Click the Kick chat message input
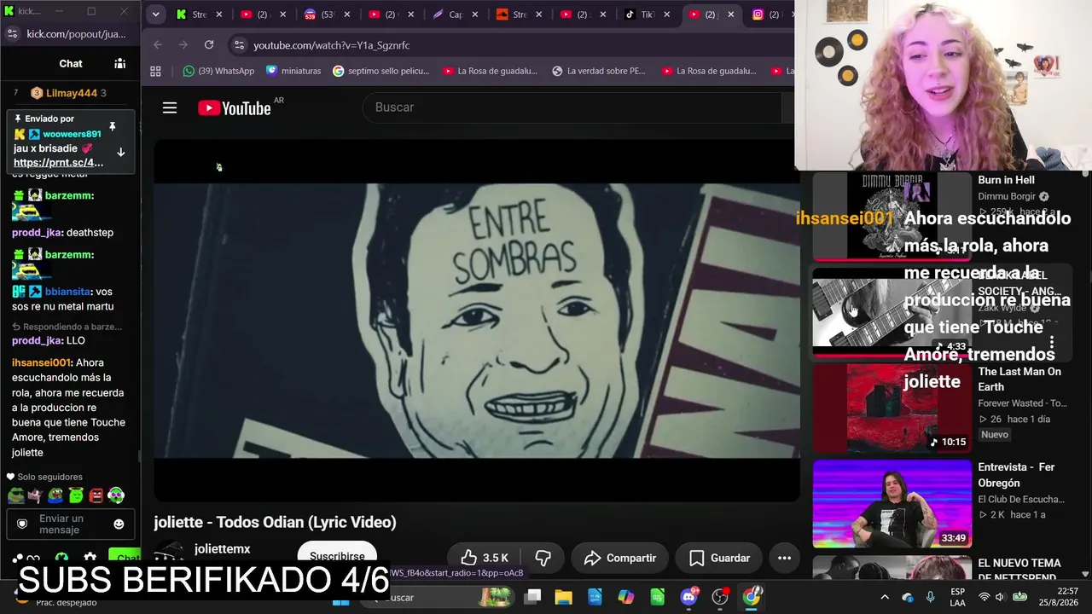The image size is (1092, 614). pyautogui.click(x=72, y=524)
